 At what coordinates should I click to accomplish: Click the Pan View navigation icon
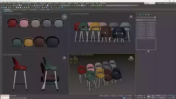(170, 98)
